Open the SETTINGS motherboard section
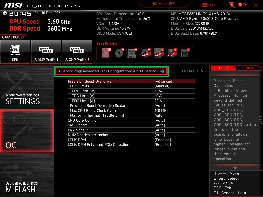263x197 pixels. 27,87
